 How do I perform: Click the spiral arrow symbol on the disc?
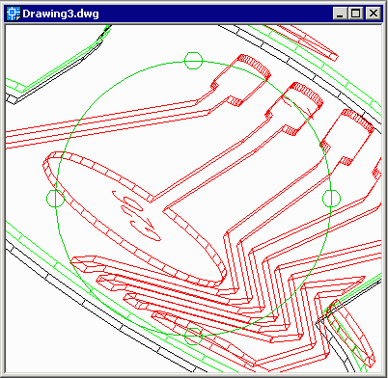[137, 216]
